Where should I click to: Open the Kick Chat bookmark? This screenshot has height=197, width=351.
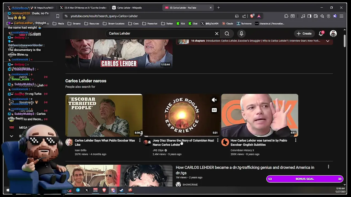point(193,24)
